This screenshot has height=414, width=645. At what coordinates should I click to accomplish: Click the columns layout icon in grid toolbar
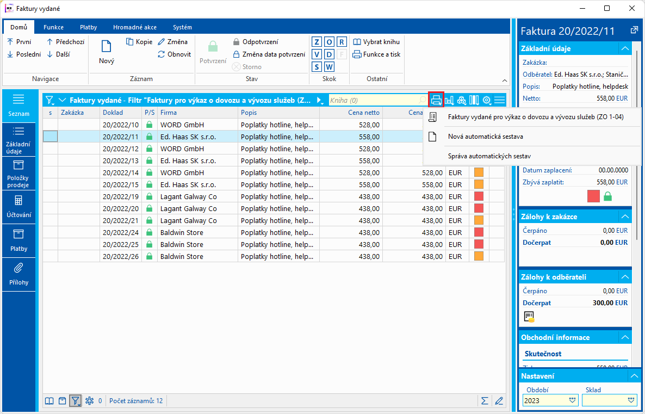[x=474, y=100]
